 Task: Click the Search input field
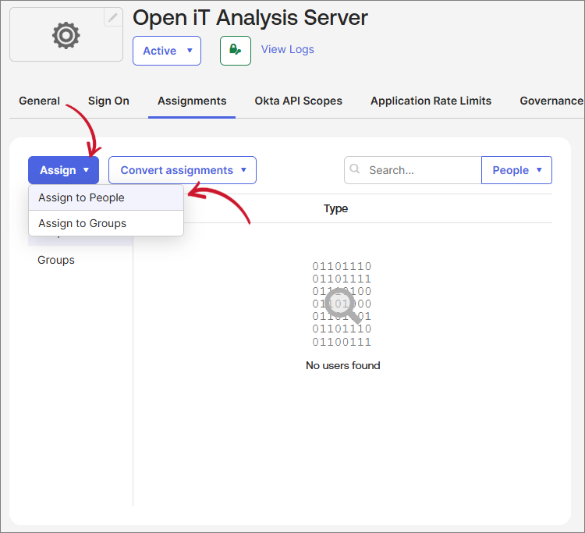(x=413, y=170)
